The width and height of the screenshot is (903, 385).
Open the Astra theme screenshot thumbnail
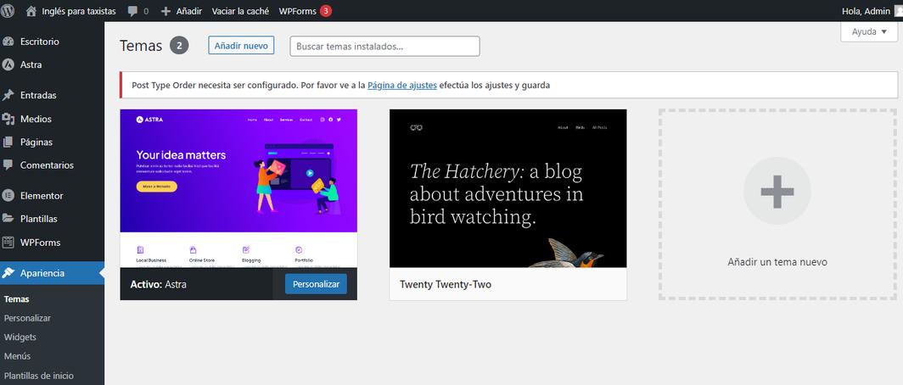[238, 188]
